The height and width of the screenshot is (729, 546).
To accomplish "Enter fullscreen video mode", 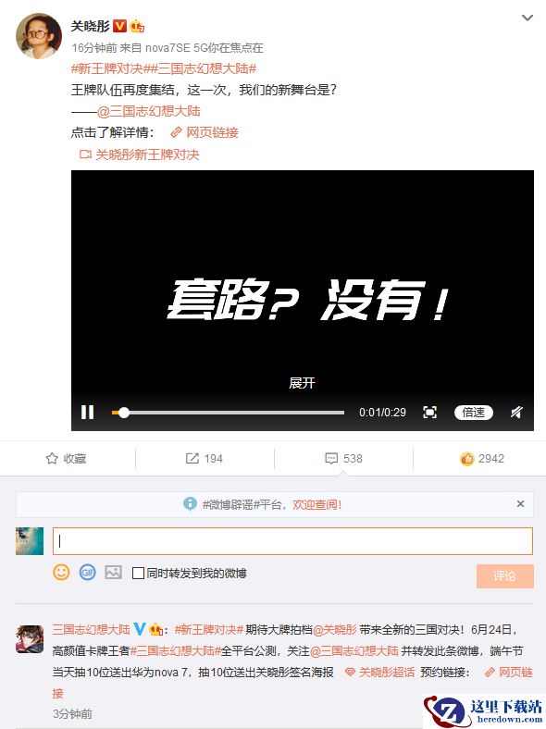I will (x=429, y=412).
